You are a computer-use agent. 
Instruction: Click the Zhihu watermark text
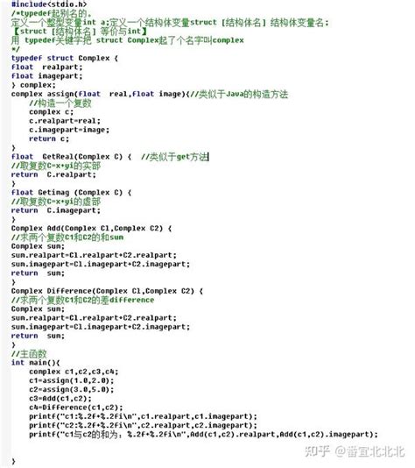355,451
